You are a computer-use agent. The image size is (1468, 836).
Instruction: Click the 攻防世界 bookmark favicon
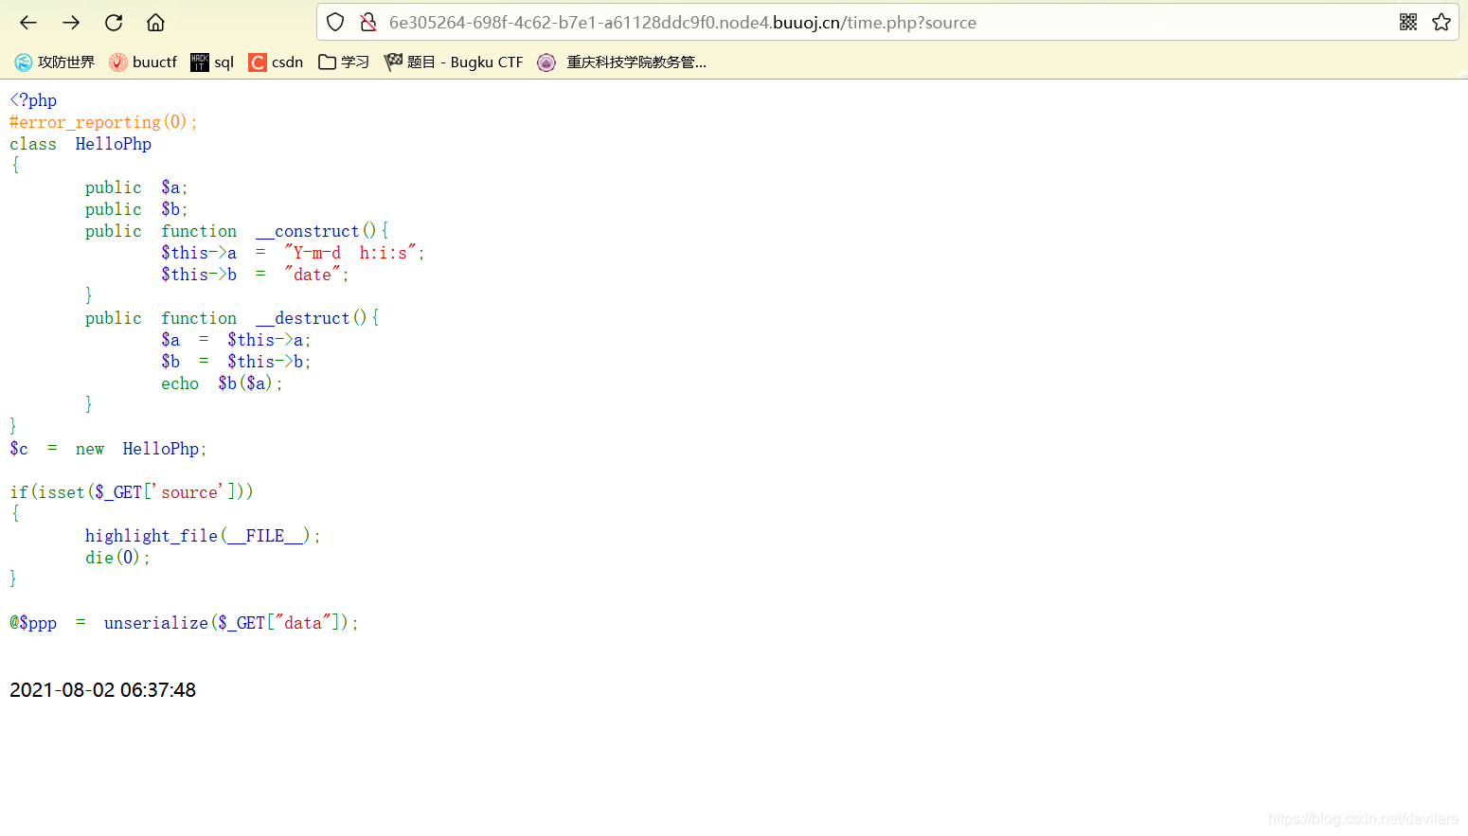[x=24, y=62]
